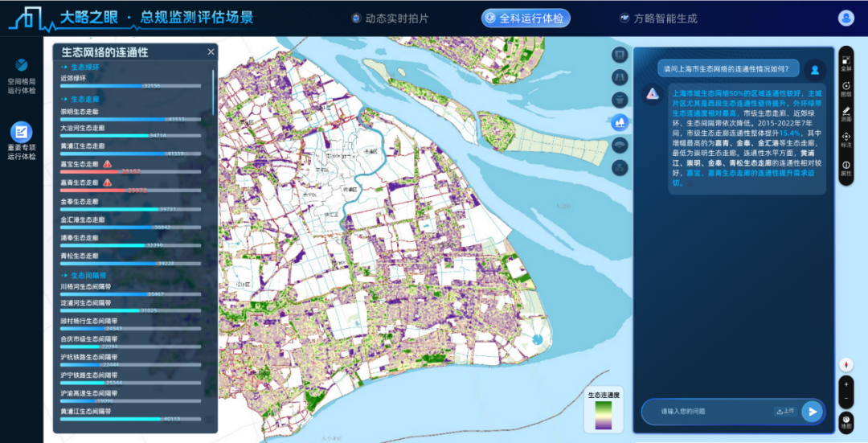Image resolution: width=868 pixels, height=443 pixels.
Task: Switch to the 动态实时拍片 tab
Action: [391, 18]
